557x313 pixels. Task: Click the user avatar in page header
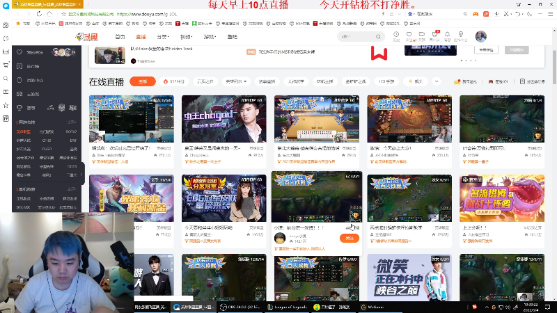(x=480, y=36)
